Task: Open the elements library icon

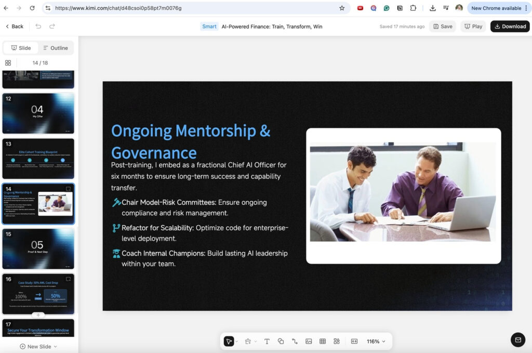Action: point(337,341)
